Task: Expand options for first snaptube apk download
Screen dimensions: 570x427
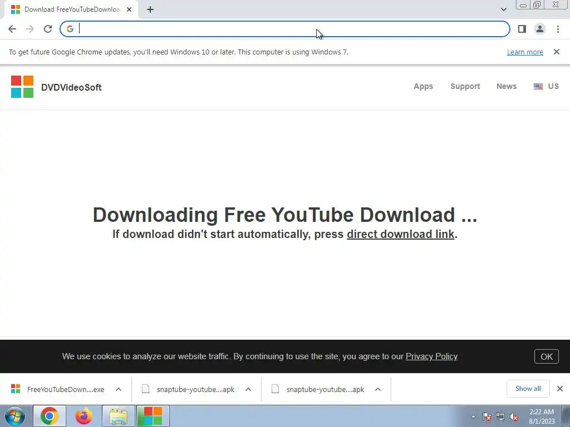Action: [248, 389]
